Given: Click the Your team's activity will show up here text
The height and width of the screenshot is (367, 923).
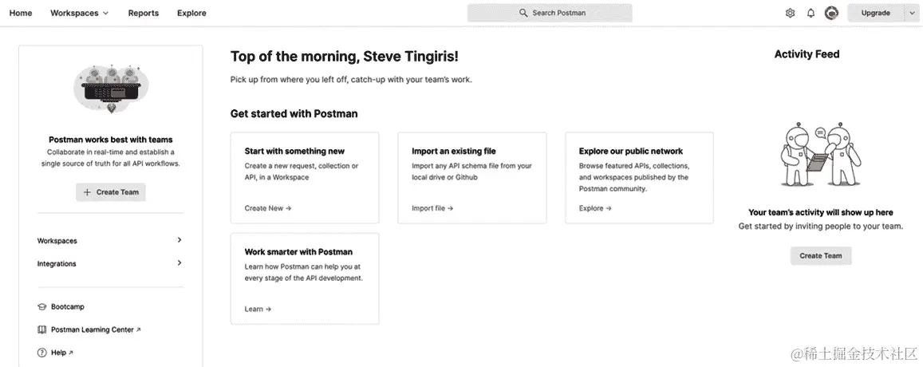Looking at the screenshot, I should click(x=821, y=213).
